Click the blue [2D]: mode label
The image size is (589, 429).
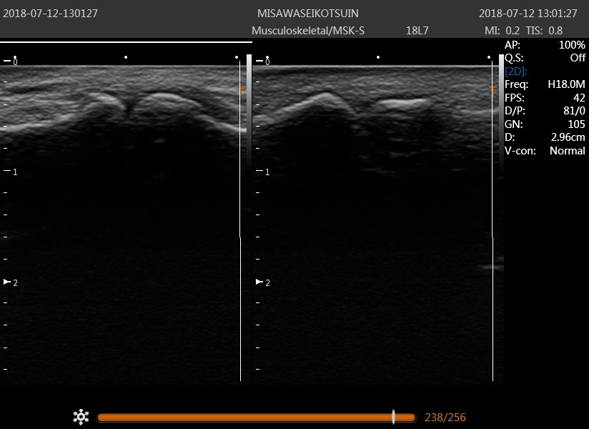coord(516,71)
